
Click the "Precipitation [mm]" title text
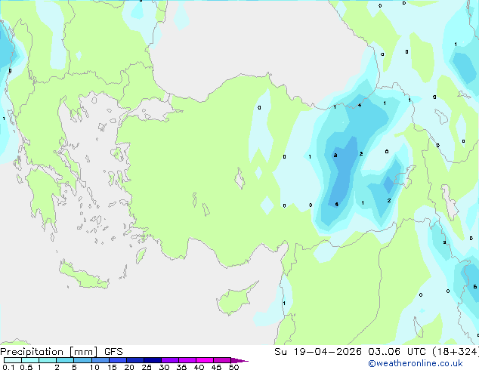click(49, 352)
